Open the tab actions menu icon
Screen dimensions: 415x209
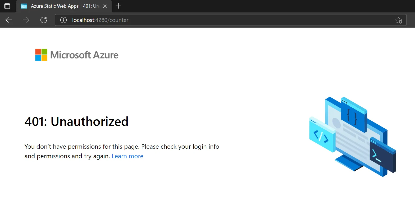7,6
